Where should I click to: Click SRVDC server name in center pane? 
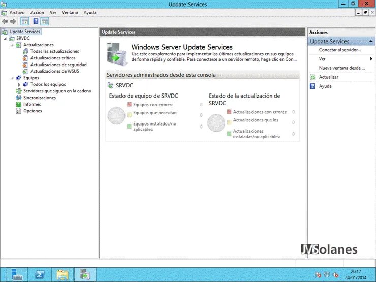pos(124,85)
